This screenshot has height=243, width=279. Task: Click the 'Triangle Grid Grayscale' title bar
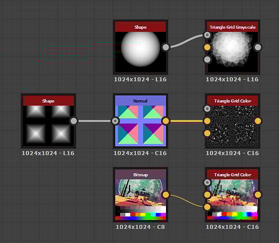coord(233,27)
